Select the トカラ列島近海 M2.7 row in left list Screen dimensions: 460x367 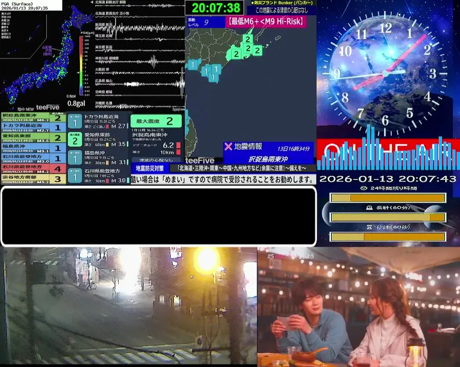tap(34, 127)
